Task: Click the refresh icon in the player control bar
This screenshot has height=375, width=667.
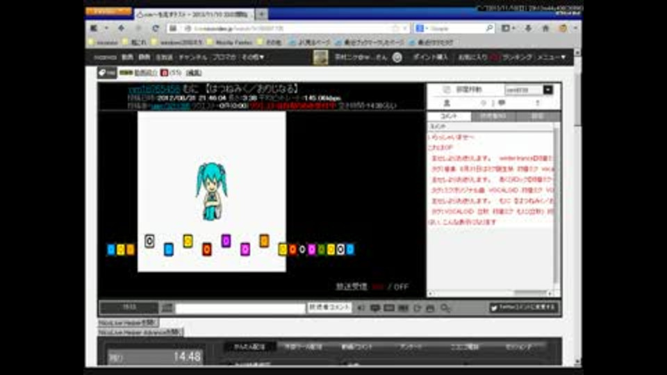Action: pyautogui.click(x=417, y=308)
